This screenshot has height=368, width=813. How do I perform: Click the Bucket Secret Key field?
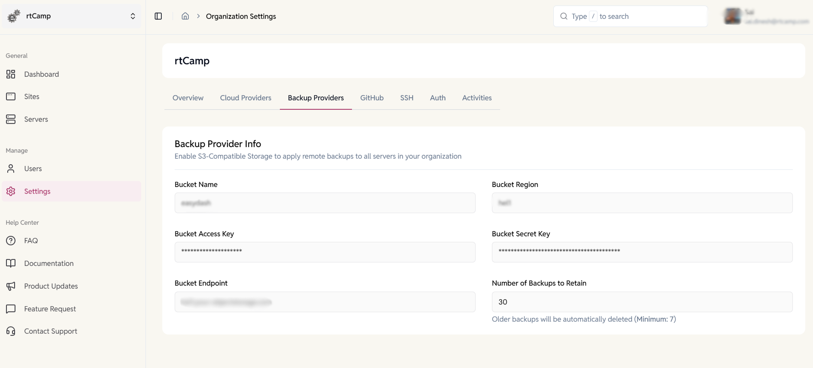[642, 252]
